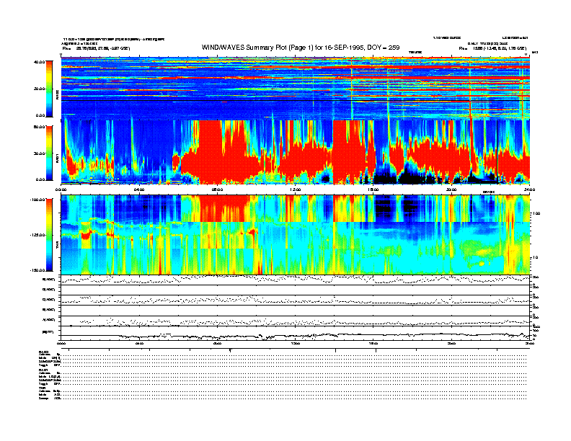The width and height of the screenshot is (571, 441).
Task: Click the 100 frequency tick on the right axis
Action: click(537, 213)
